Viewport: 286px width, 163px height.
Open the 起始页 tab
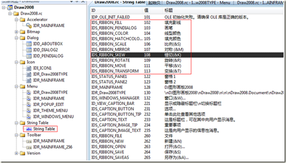[x=154, y=3]
